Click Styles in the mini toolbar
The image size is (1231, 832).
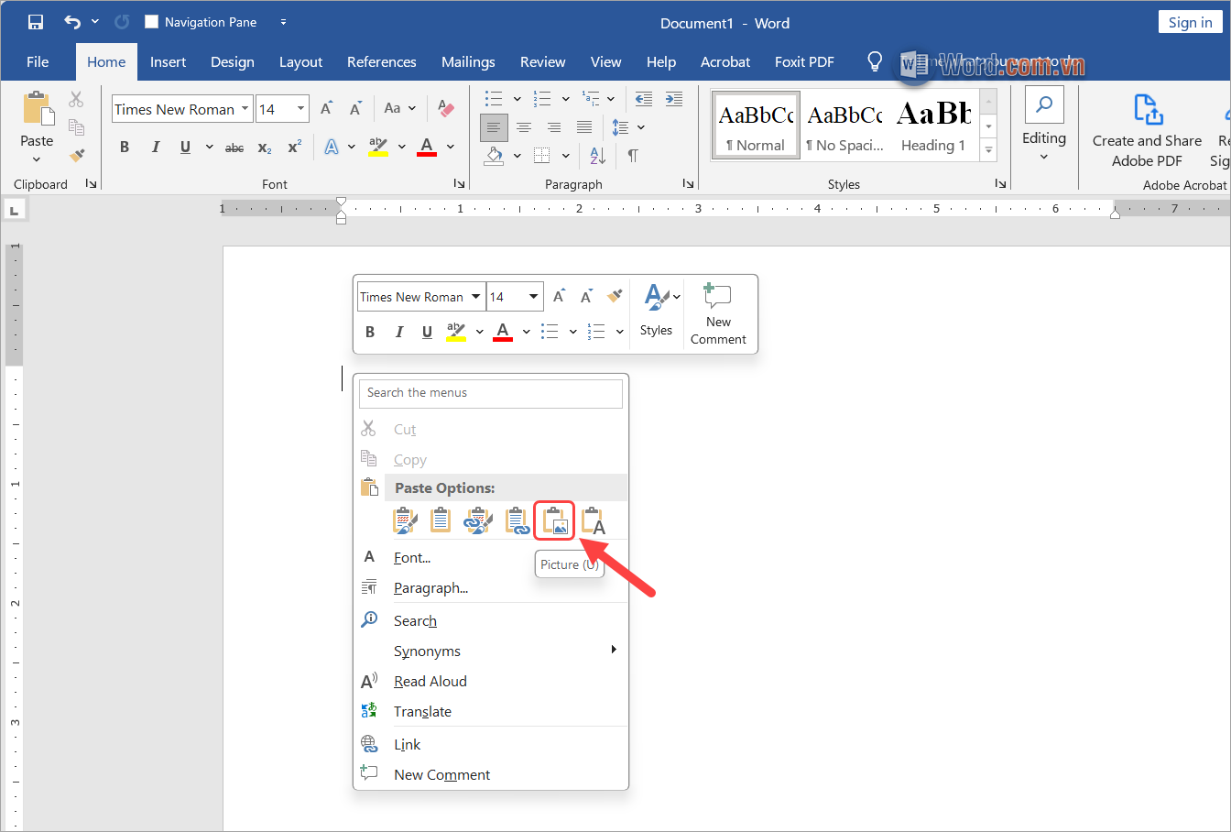pyautogui.click(x=656, y=312)
